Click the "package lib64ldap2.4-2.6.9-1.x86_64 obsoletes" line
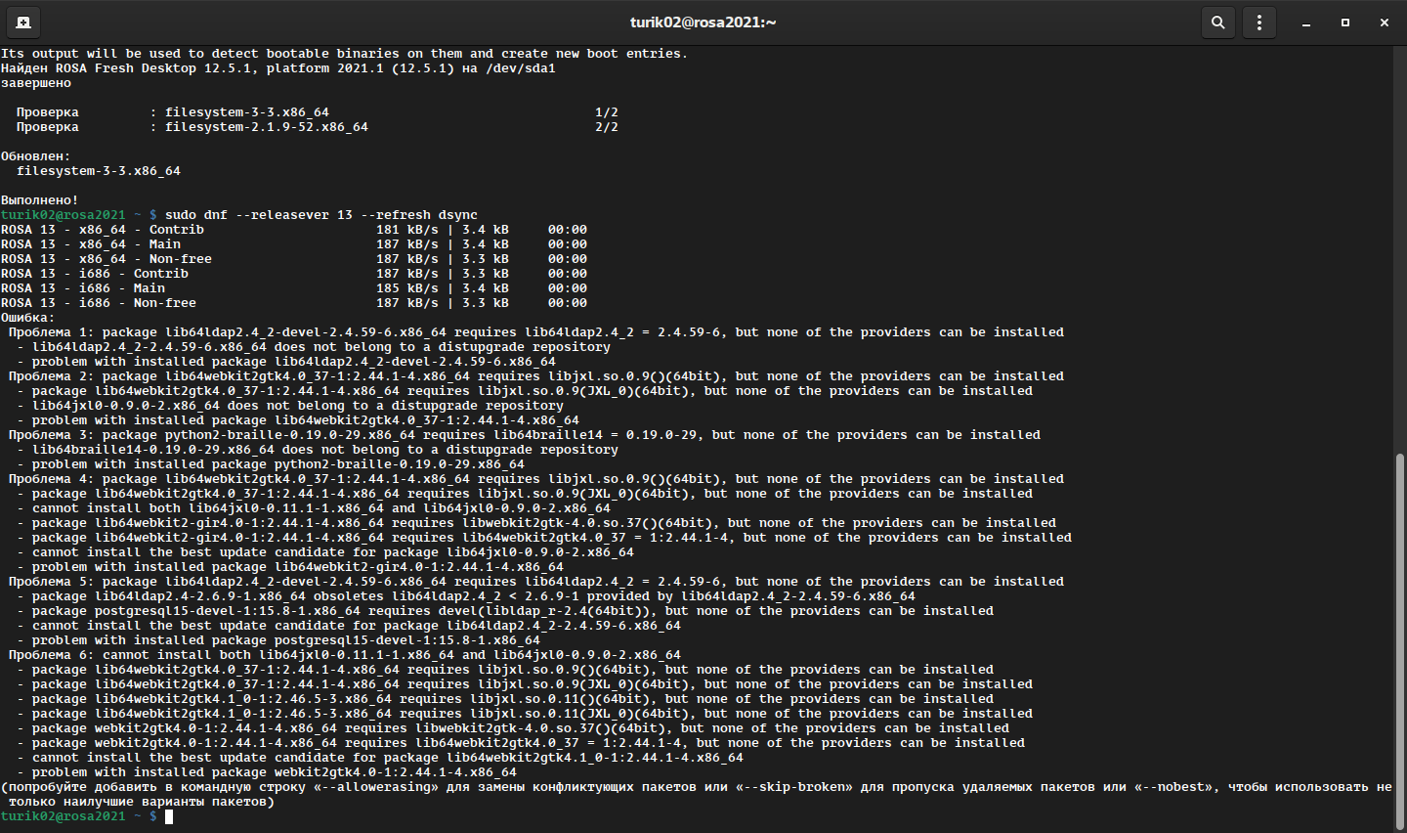The image size is (1407, 833). point(466,596)
